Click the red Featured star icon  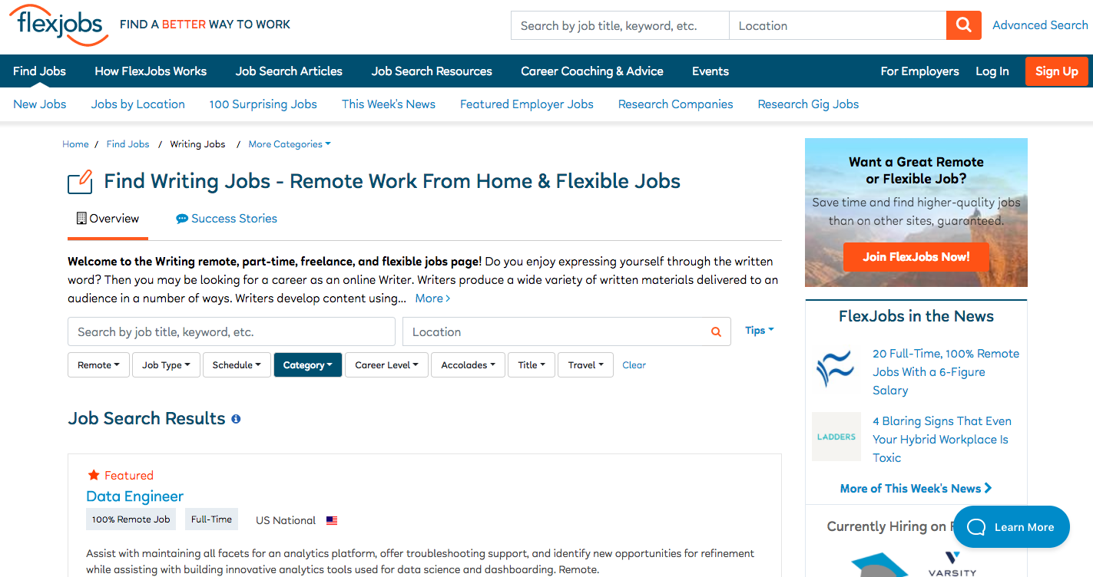[92, 475]
